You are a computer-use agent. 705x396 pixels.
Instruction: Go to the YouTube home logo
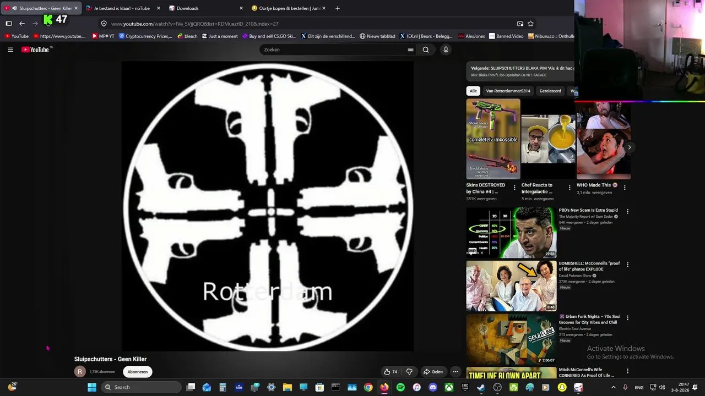[x=35, y=50]
